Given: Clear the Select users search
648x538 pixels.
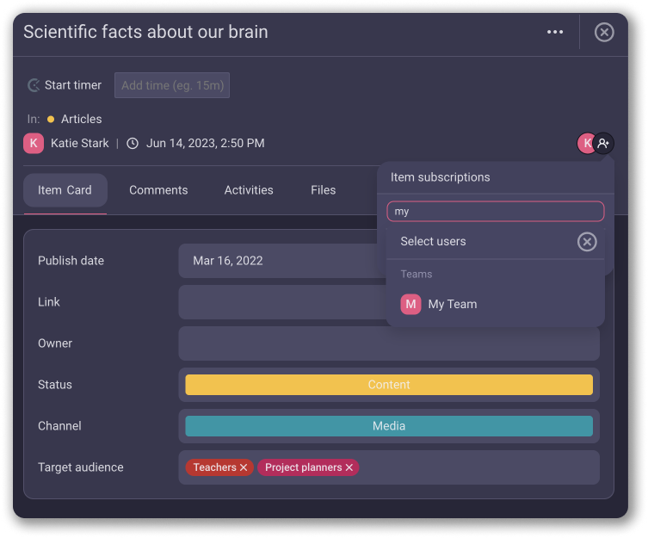Looking at the screenshot, I should point(587,242).
